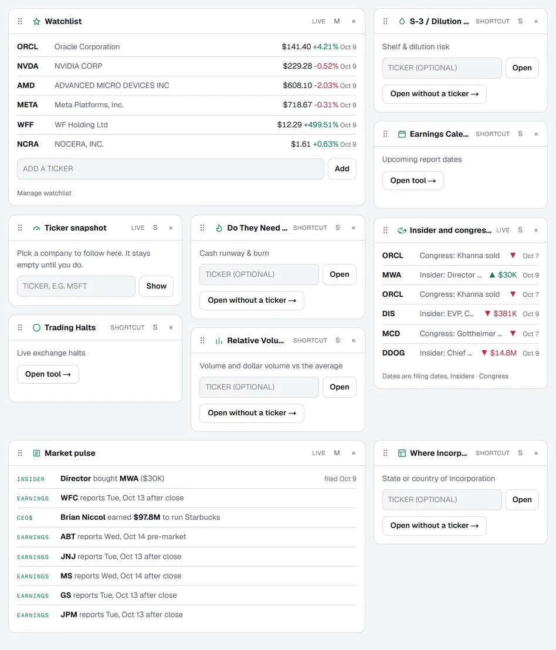Image resolution: width=556 pixels, height=650 pixels.
Task: Click the Relative Volume bars icon
Action: 219,340
